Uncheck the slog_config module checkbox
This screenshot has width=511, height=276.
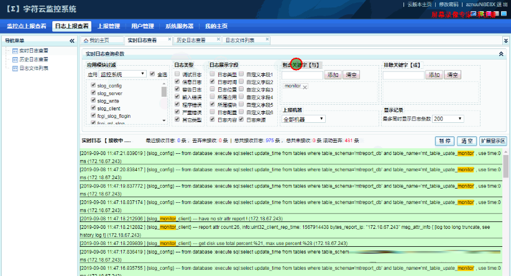pyautogui.click(x=93, y=85)
